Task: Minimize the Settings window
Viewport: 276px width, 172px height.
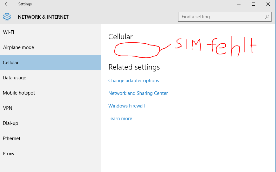Action: point(239,4)
